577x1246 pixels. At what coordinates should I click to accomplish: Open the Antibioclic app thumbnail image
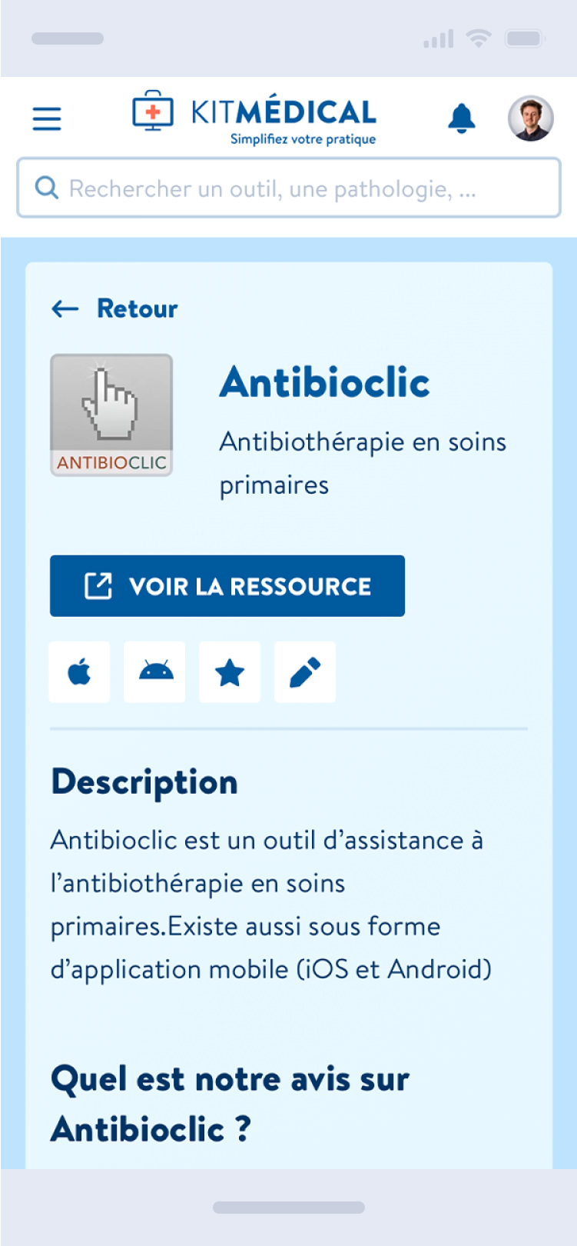click(x=111, y=415)
